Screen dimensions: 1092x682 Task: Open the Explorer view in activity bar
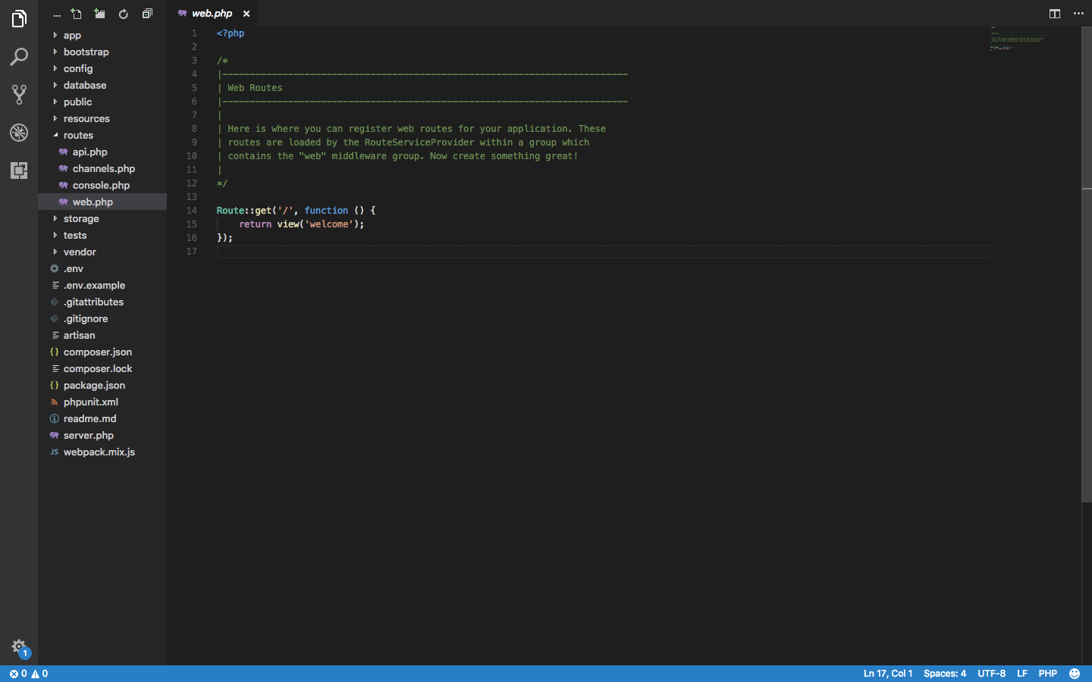19,19
